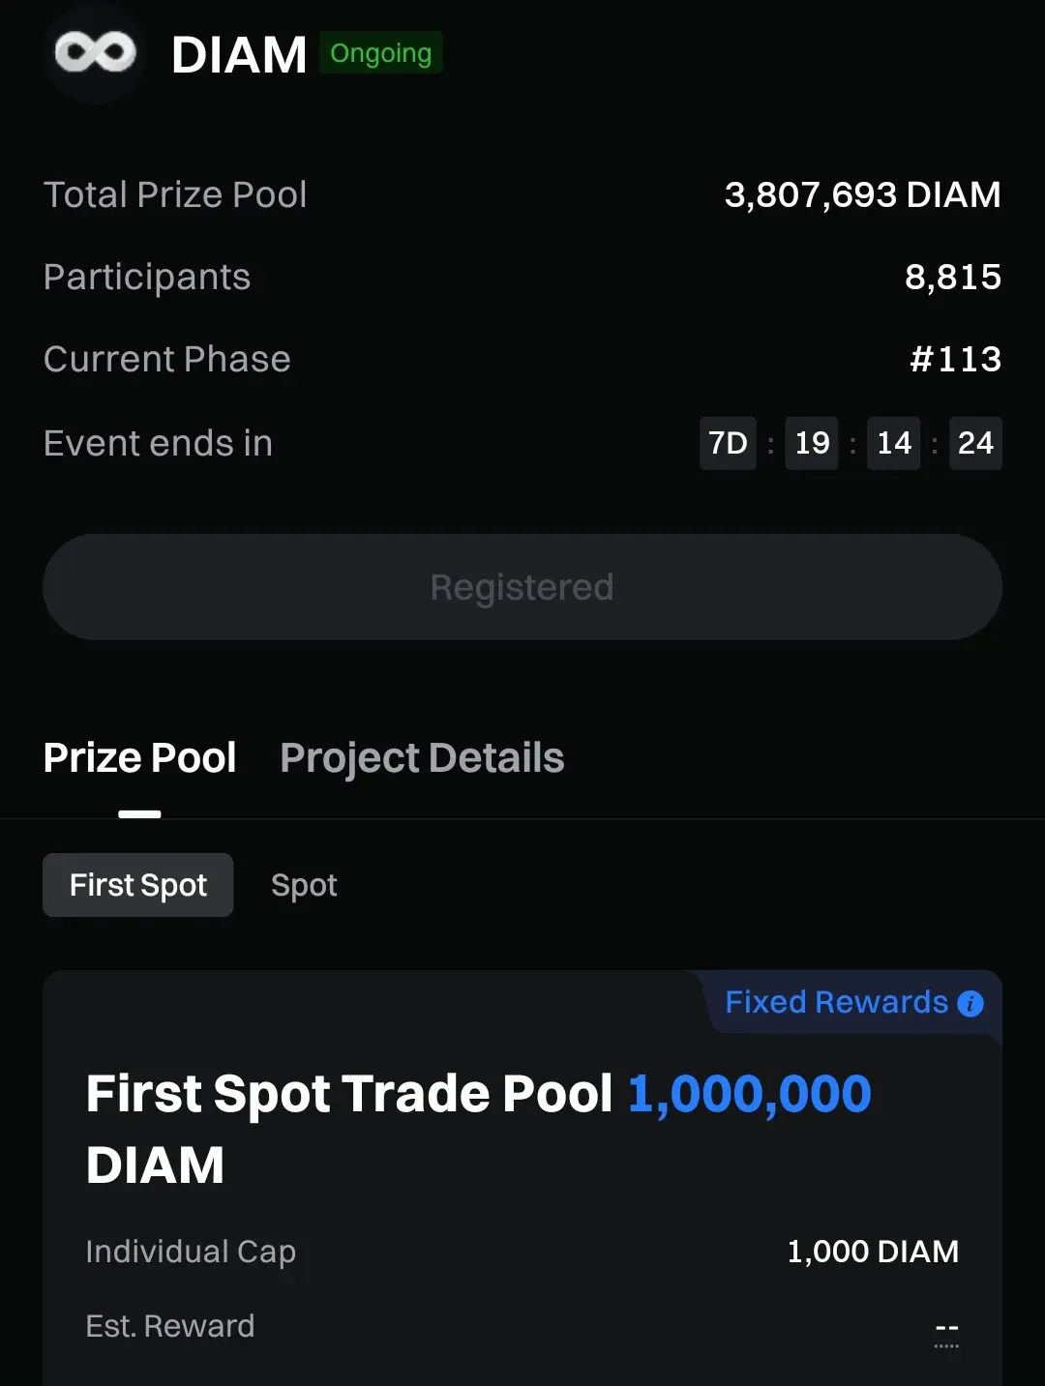Select the Spot pool filter
Screen dimensions: 1045x1386
304,885
